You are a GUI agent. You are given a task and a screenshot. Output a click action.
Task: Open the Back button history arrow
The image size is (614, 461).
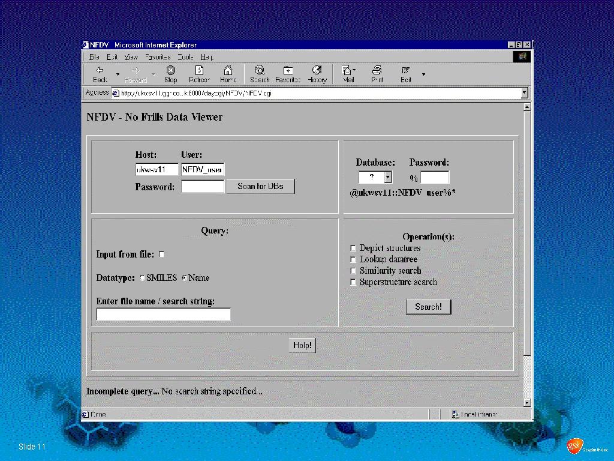tap(118, 74)
